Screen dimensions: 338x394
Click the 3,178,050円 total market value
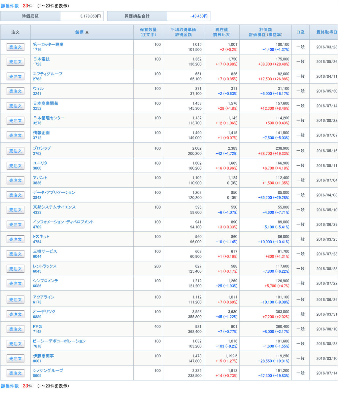point(90,16)
